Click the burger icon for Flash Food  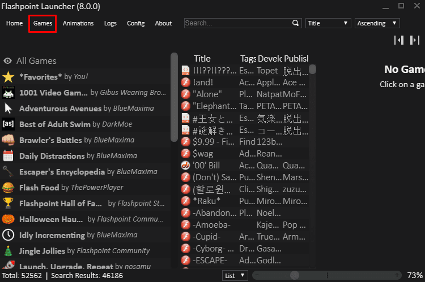point(8,188)
